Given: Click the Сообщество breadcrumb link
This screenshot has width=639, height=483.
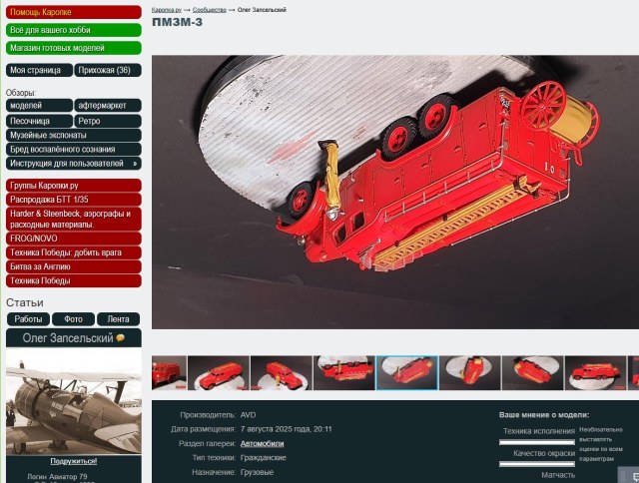Looking at the screenshot, I should coord(210,9).
